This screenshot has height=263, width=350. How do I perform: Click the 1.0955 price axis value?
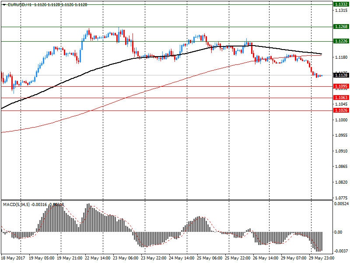(x=341, y=135)
